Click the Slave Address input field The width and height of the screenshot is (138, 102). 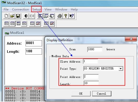[x=90, y=61]
